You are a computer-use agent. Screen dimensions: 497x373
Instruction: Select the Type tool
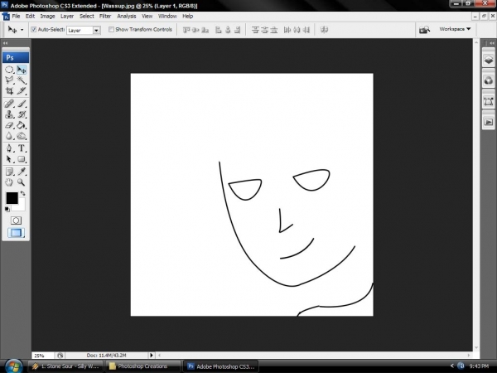pos(22,148)
